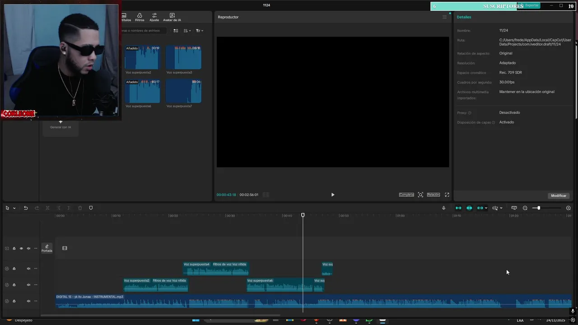Click the timeline playhead marker

pos(303,215)
